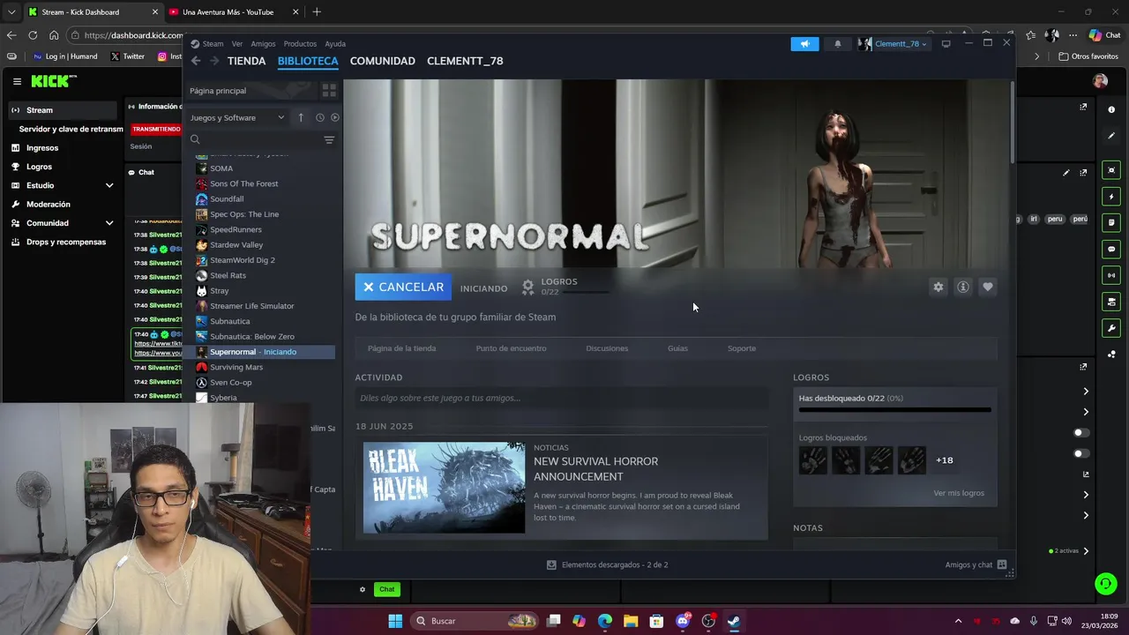This screenshot has width=1129, height=635.
Task: Go forward in Steam navigation
Action: [214, 61]
